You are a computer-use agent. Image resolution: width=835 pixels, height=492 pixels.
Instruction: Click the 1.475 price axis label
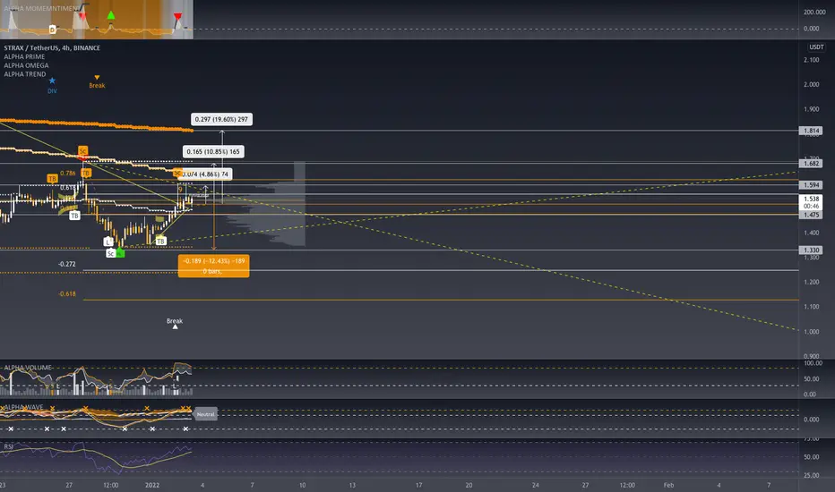pyautogui.click(x=811, y=215)
